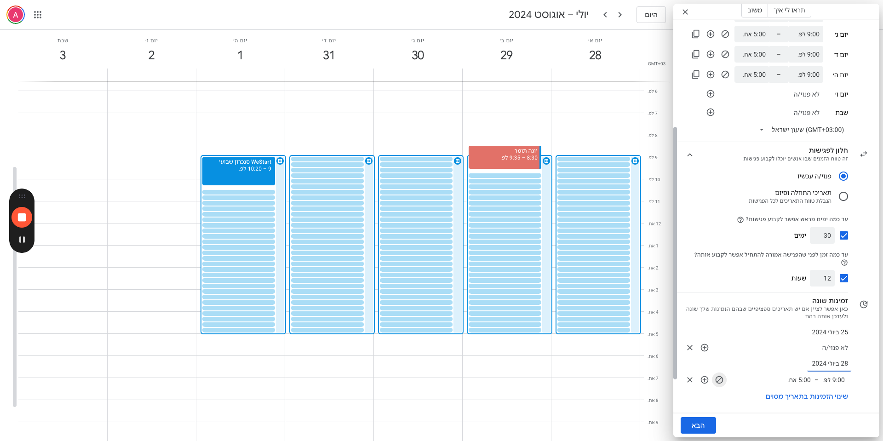Click appointment slot icon on יום א׳ 28
This screenshot has width=883, height=441.
tap(635, 161)
